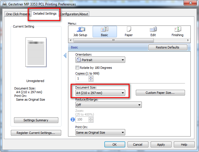The height and width of the screenshot is (152, 199).
Task: Close the Printing Preferences window
Action: pyautogui.click(x=190, y=3)
